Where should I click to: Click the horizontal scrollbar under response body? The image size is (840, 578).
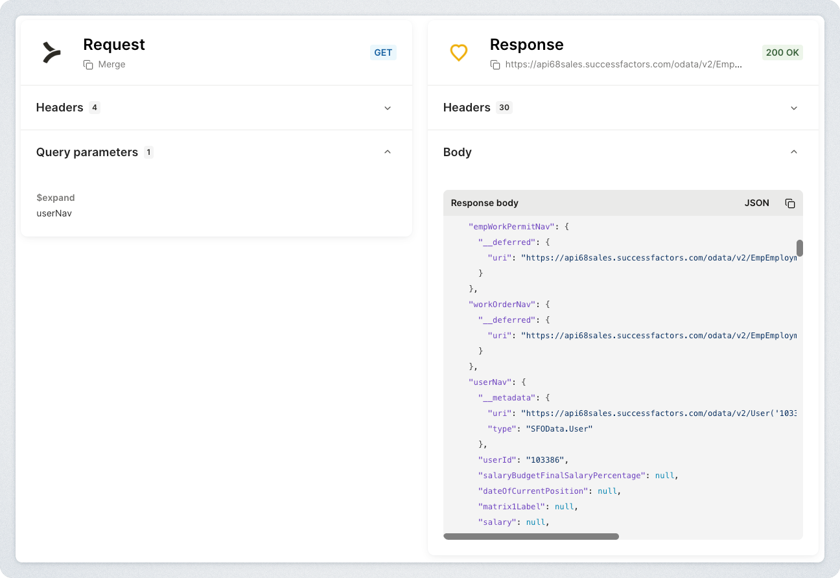click(x=531, y=537)
